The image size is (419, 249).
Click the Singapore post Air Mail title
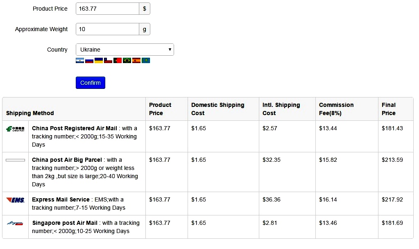pos(65,223)
